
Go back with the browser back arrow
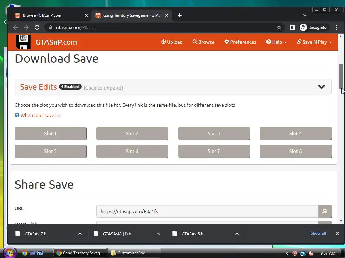(15, 27)
